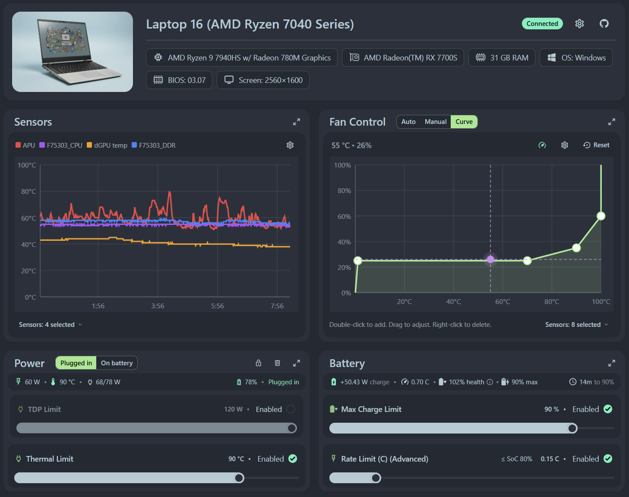
Task: Open Fan Control settings gear
Action: (564, 145)
